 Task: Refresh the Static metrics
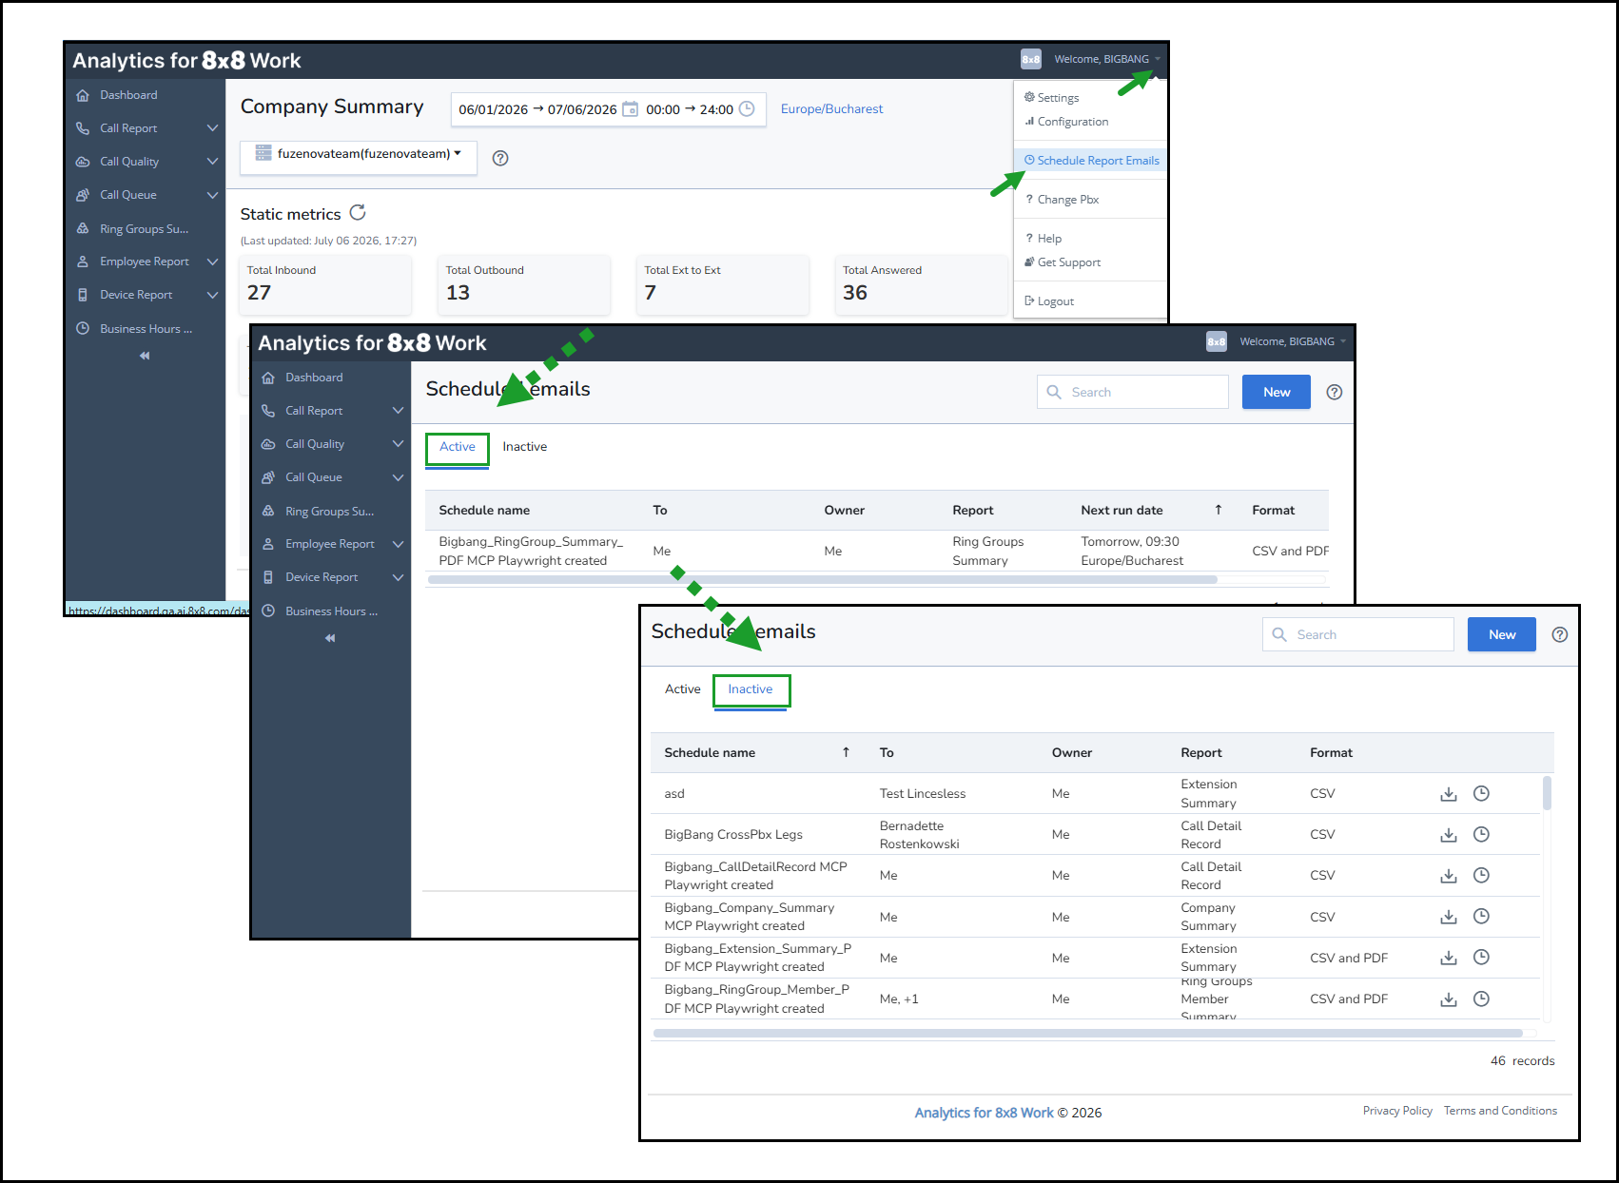pyautogui.click(x=358, y=213)
